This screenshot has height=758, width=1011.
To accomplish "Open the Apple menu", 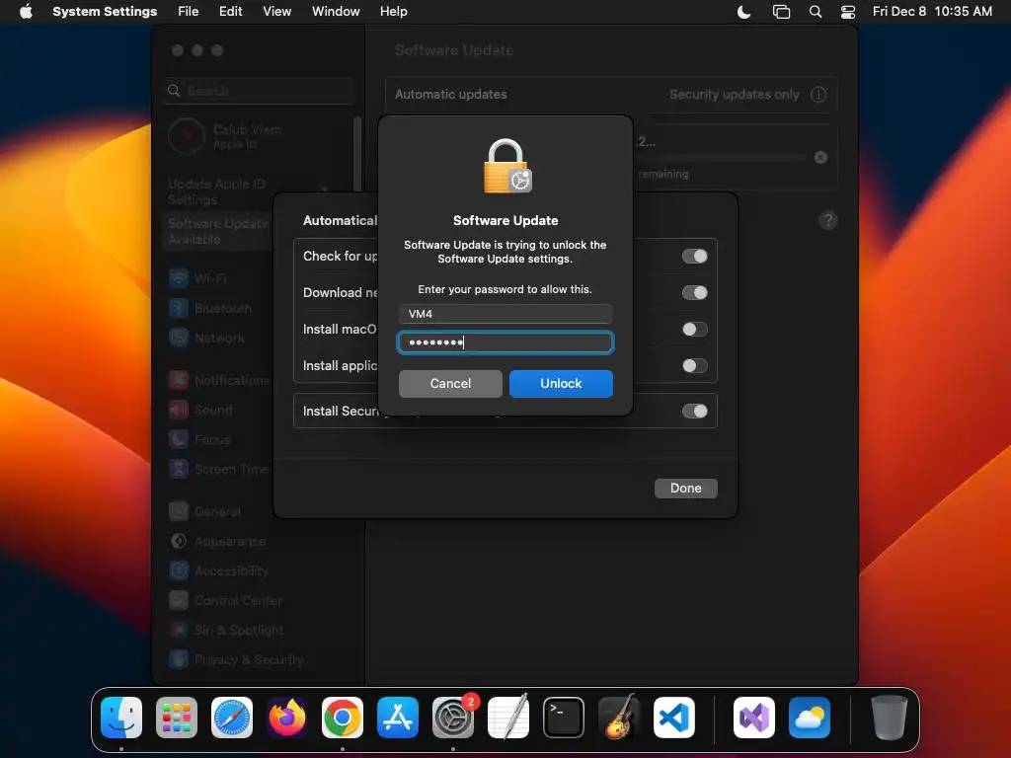I will (x=26, y=12).
